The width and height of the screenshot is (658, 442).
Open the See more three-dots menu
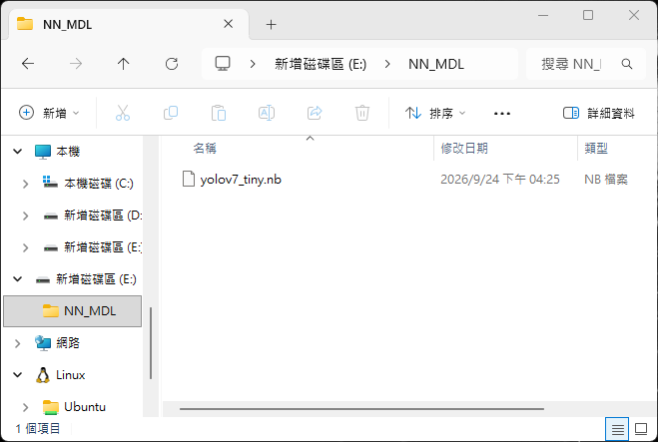502,113
